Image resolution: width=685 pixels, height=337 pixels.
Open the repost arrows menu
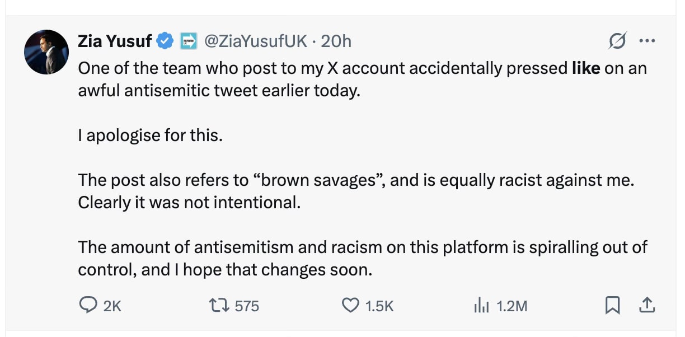(x=217, y=305)
